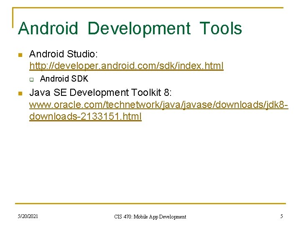301x226 pixels.
Task: Click the Android SDK sub-bullet text
Action: pos(64,79)
